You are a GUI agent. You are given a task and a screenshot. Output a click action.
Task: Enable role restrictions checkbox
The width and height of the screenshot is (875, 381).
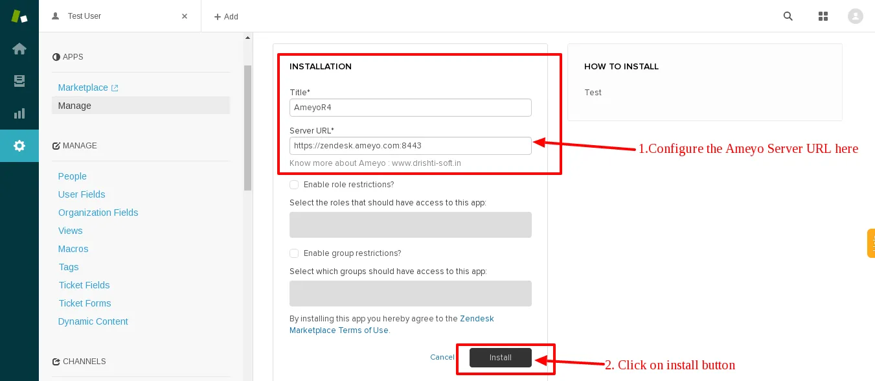[294, 185]
